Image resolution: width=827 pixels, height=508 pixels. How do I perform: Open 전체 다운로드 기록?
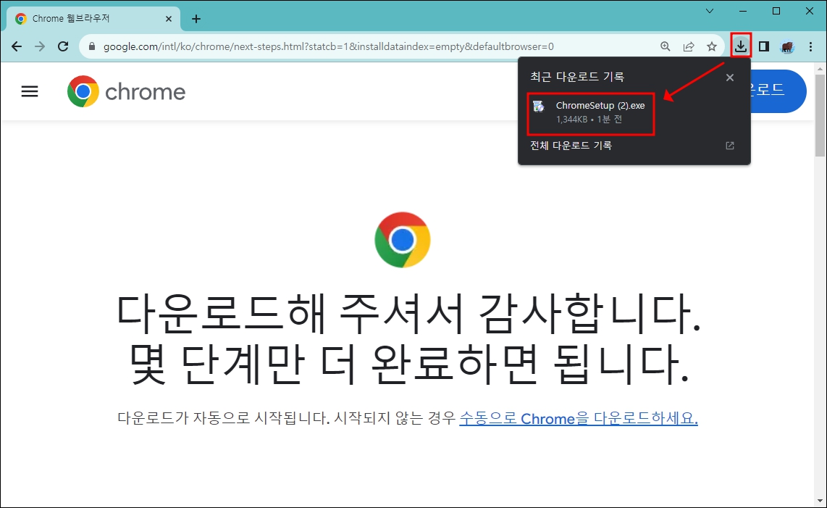(x=571, y=145)
